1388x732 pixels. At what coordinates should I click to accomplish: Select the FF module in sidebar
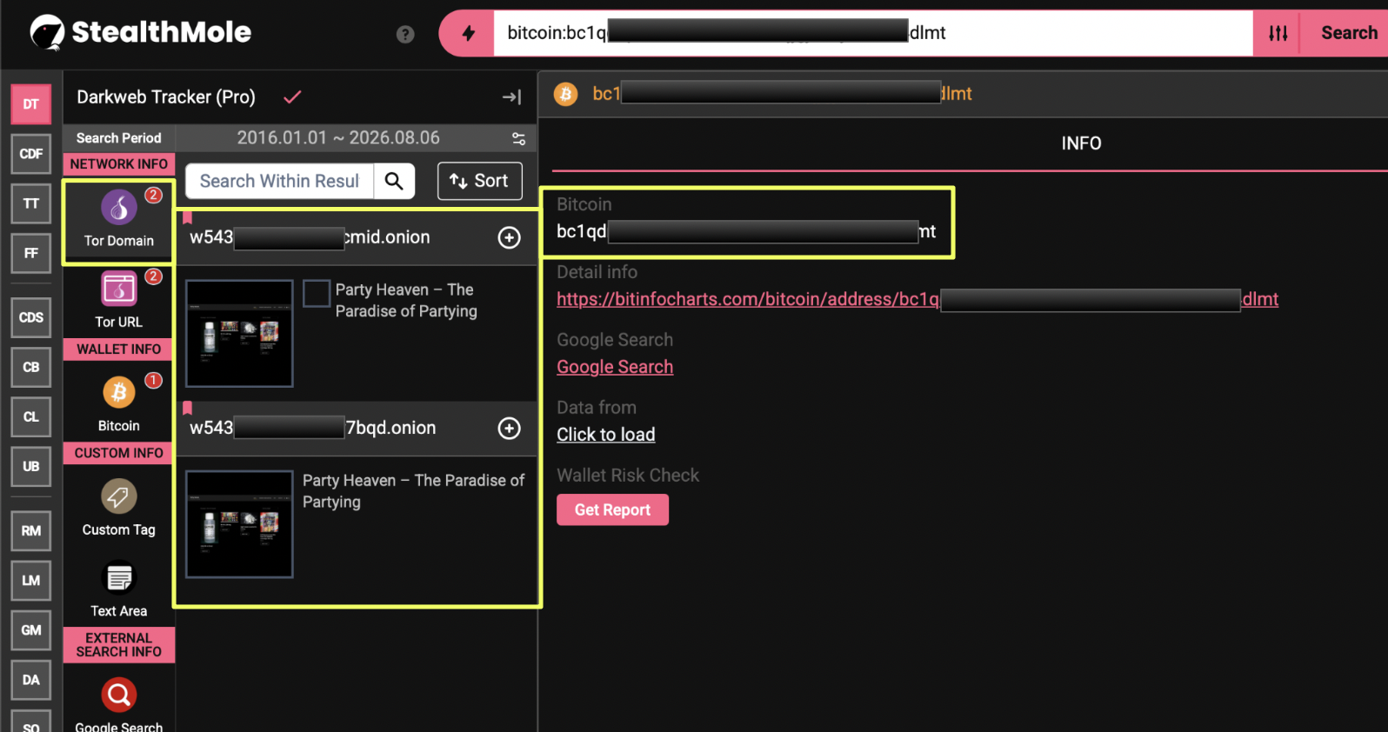(x=31, y=253)
